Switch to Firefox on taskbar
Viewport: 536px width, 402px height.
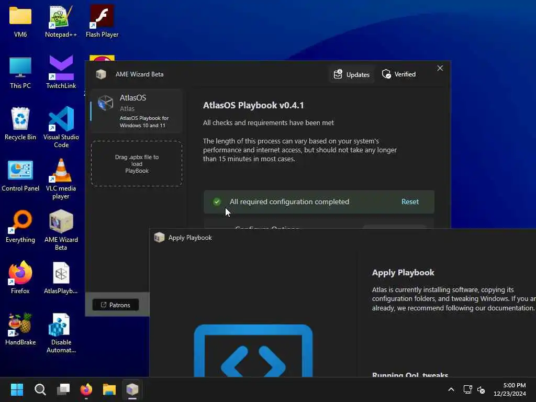[x=86, y=389]
